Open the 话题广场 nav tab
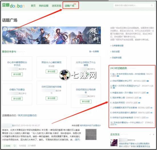The height and width of the screenshot is (150, 157). pos(70,6)
